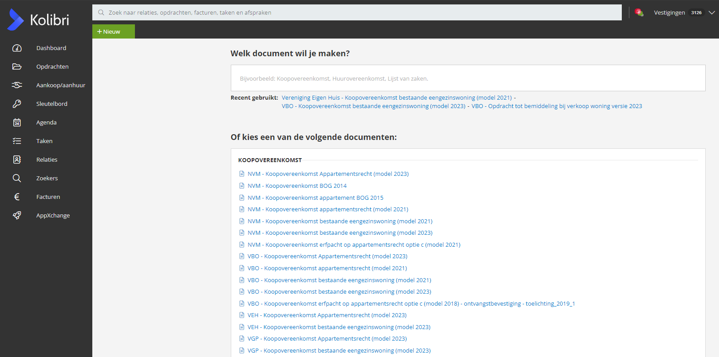This screenshot has height=357, width=719.
Task: Click document icon for VEH Appartementsrecht model 2023
Action: click(242, 315)
